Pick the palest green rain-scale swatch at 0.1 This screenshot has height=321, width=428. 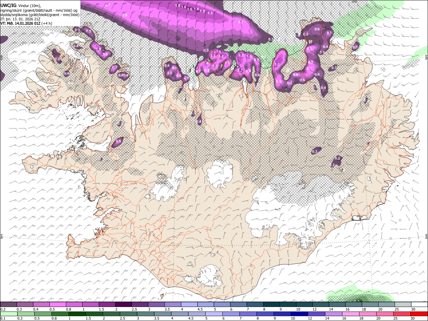8,314
